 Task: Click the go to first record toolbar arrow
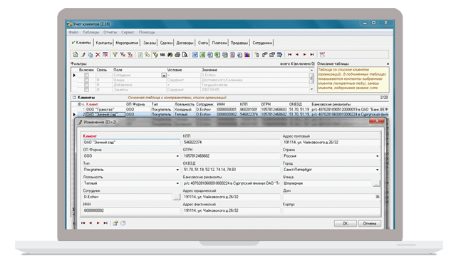pyautogui.click(x=290, y=54)
